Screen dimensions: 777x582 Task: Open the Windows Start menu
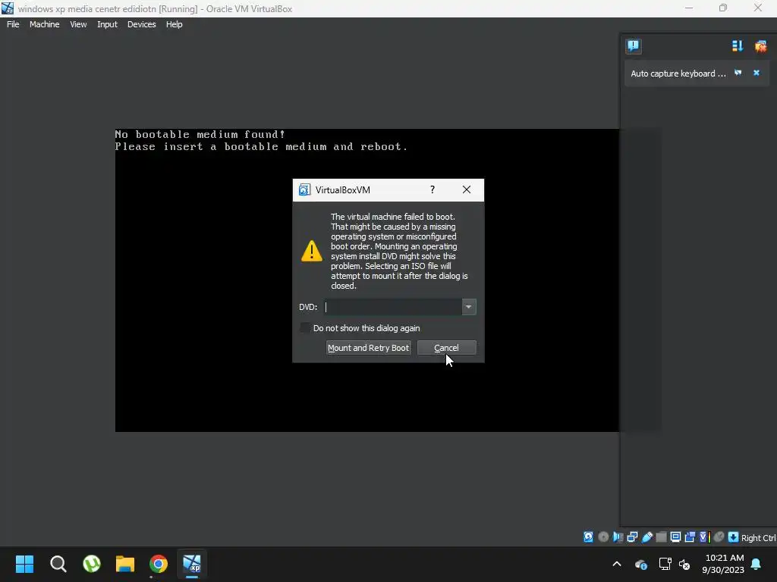point(24,564)
